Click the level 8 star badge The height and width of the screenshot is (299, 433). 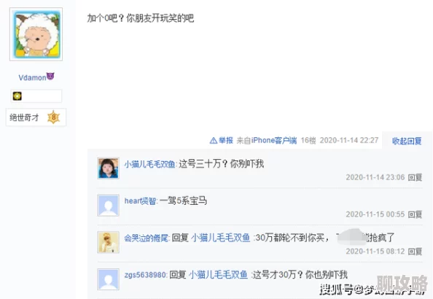tap(53, 117)
